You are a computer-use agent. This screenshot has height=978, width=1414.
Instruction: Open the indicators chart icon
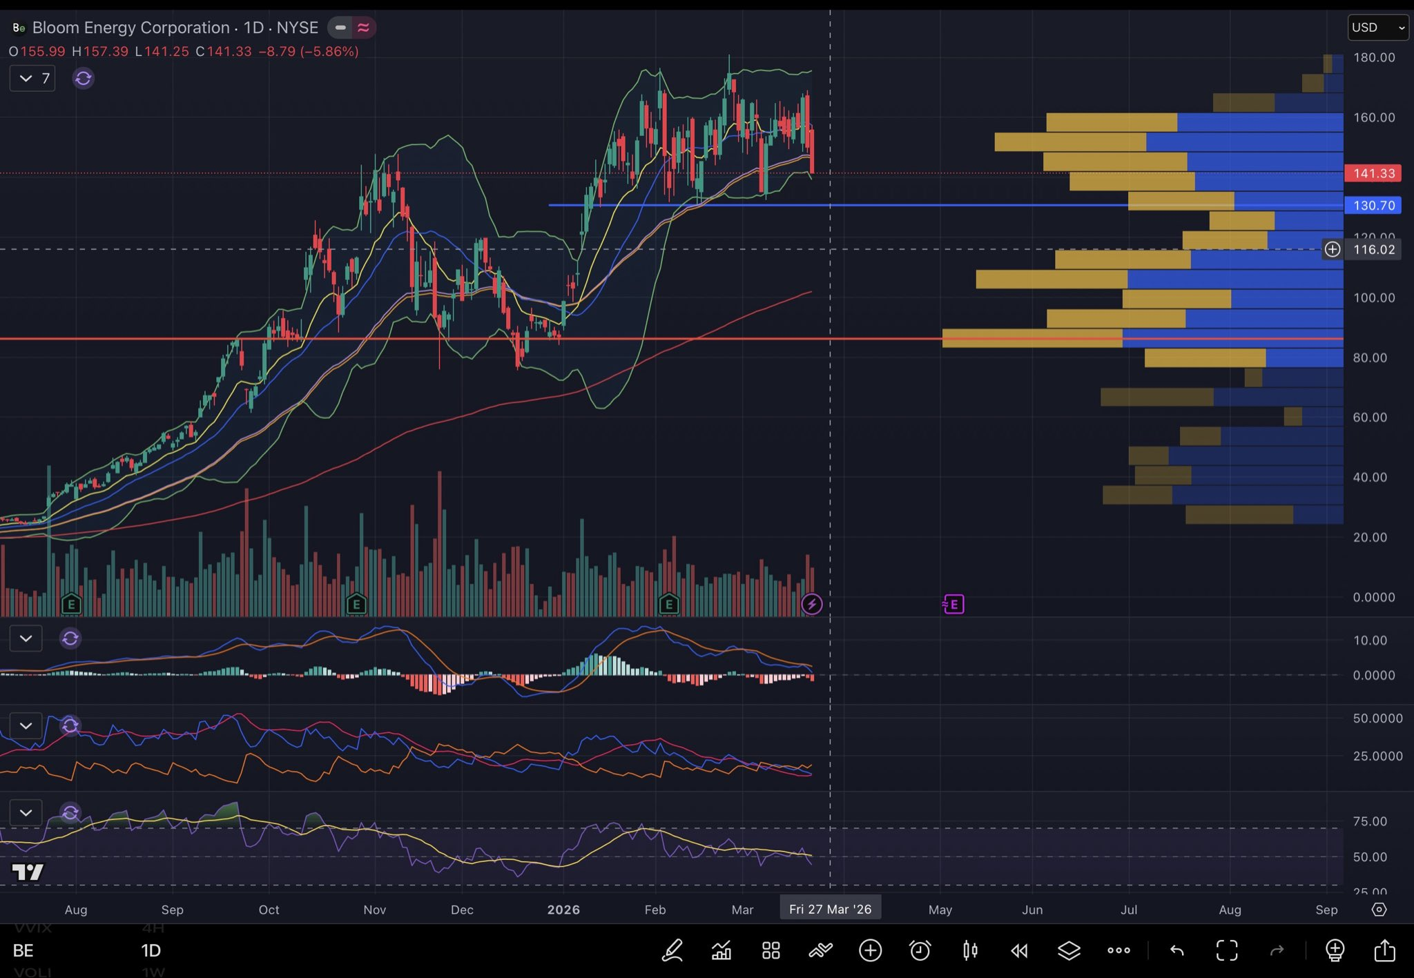[721, 950]
